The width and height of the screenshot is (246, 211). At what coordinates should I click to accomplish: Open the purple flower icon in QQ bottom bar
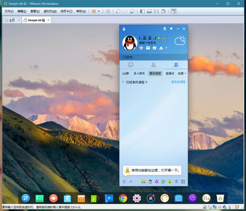pyautogui.click(x=156, y=181)
